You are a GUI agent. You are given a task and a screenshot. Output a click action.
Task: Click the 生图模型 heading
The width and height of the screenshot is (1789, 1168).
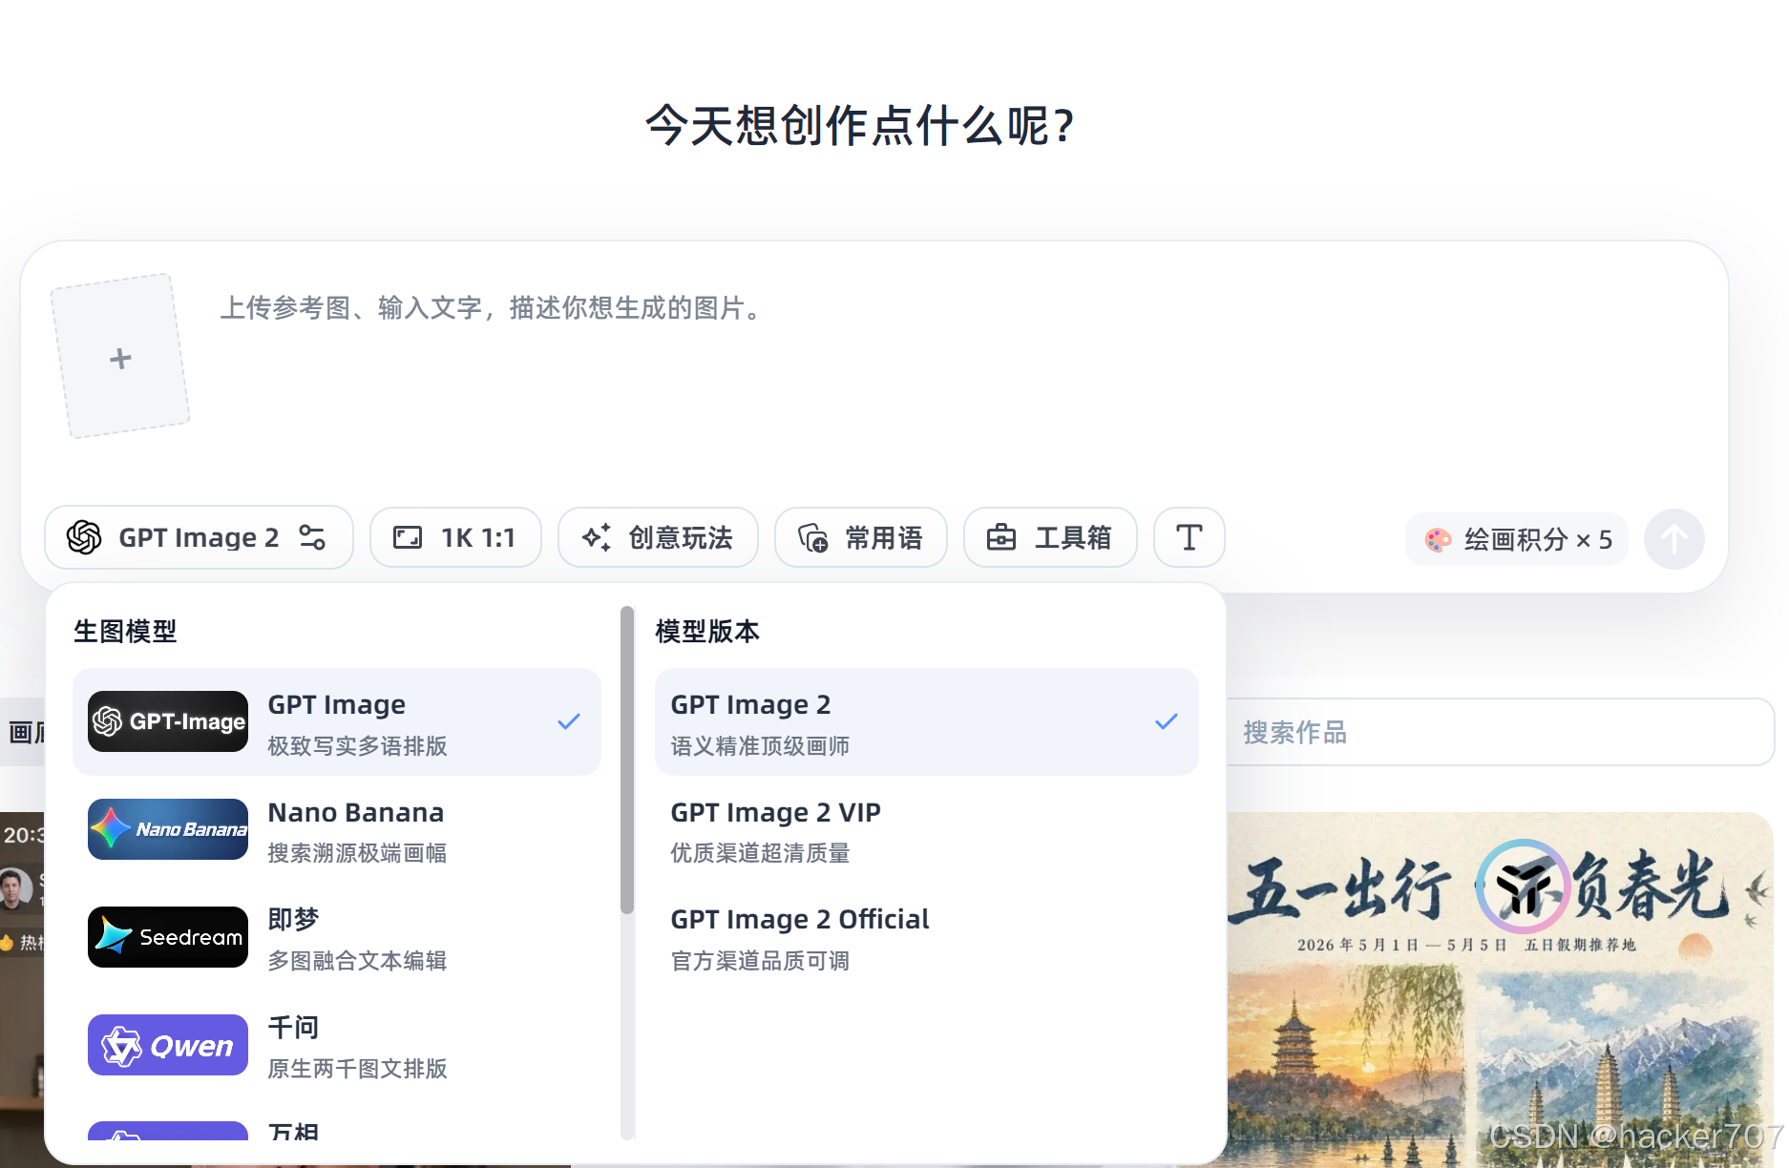(x=125, y=631)
